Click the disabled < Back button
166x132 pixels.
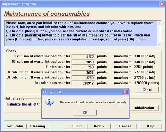click(76, 126)
